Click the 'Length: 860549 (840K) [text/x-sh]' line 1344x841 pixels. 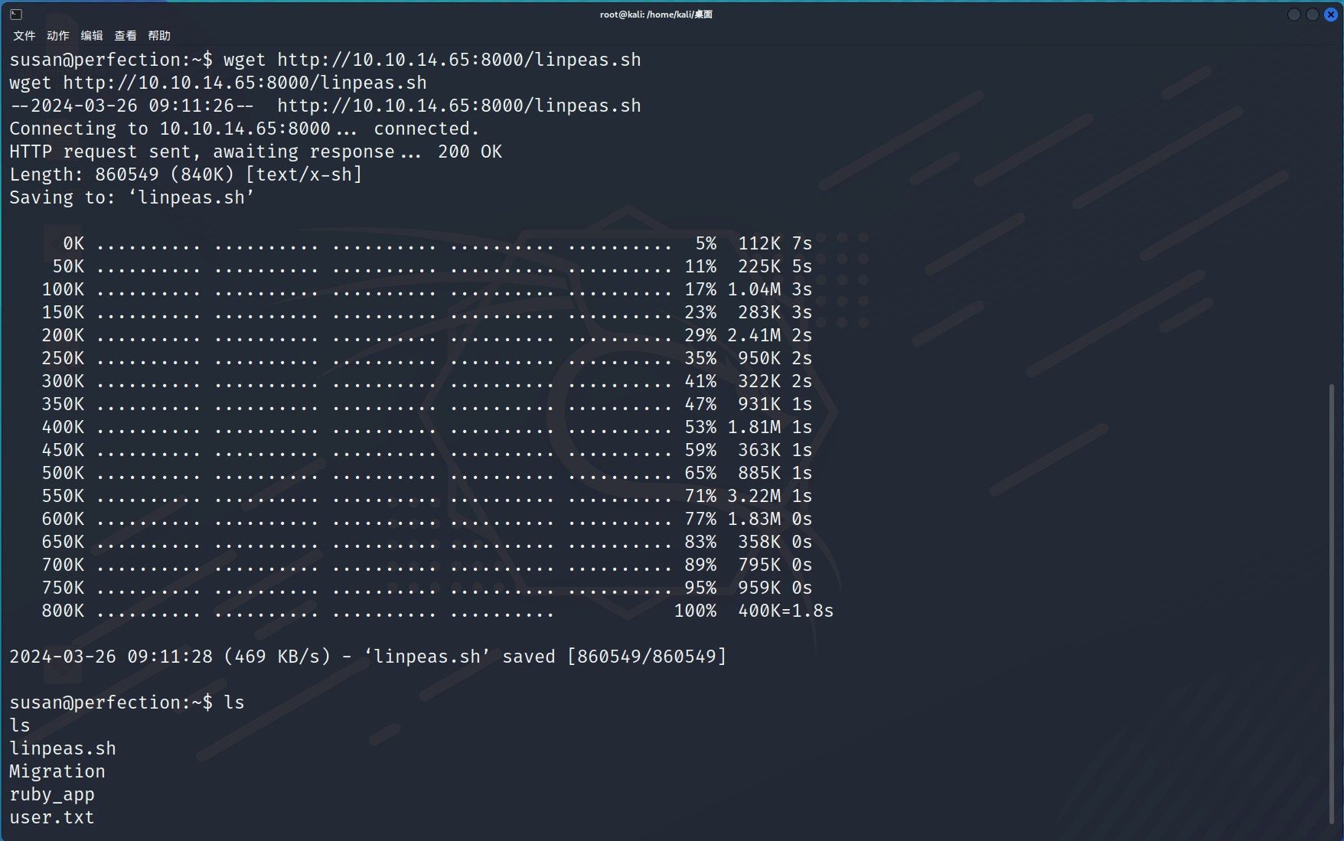pyautogui.click(x=186, y=174)
